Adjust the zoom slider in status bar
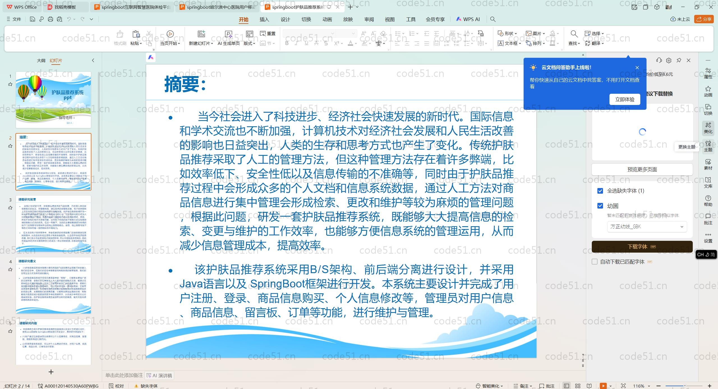 (x=684, y=386)
